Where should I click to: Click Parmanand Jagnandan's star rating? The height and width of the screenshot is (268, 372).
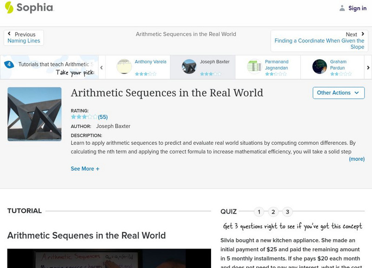point(276,74)
